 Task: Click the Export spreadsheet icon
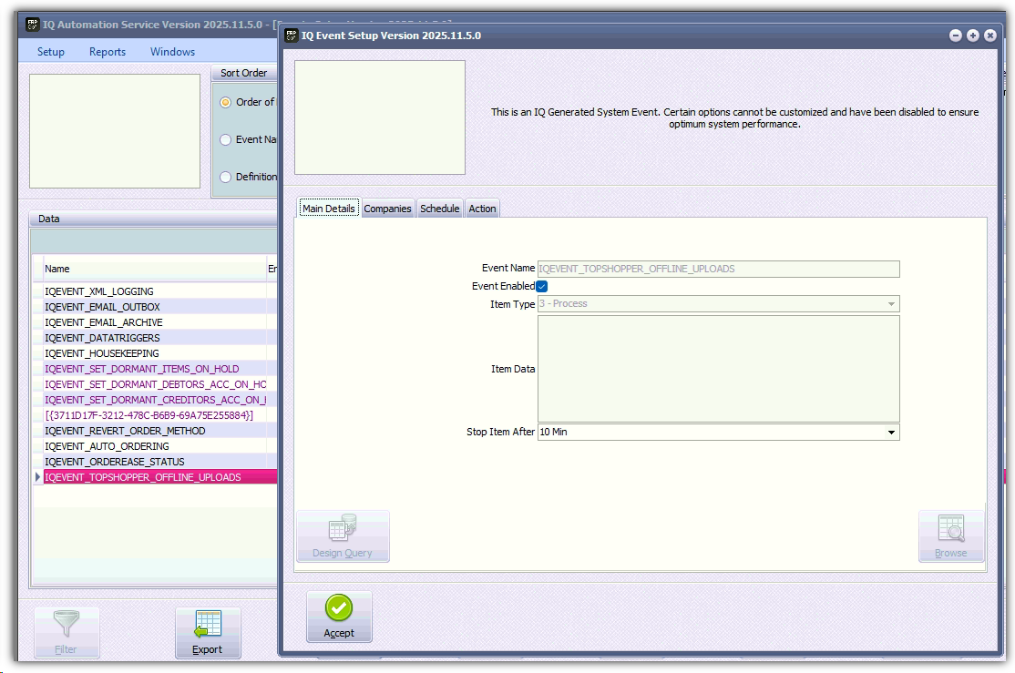point(207,626)
